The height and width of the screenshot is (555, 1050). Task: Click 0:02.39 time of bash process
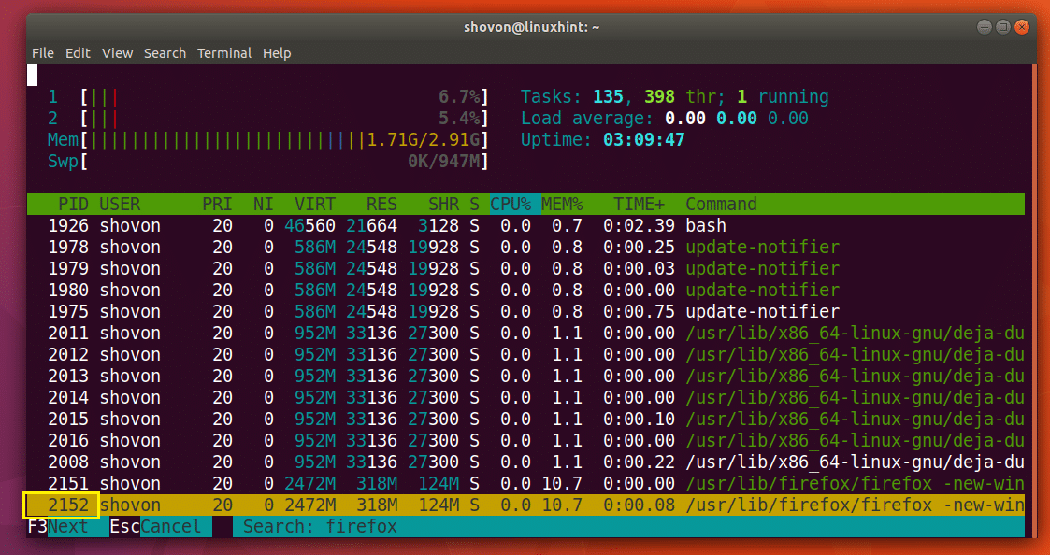pos(639,225)
